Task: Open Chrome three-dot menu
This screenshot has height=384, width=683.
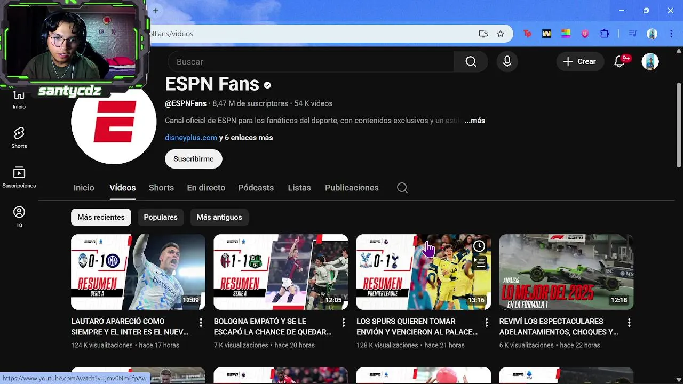Action: [x=671, y=34]
